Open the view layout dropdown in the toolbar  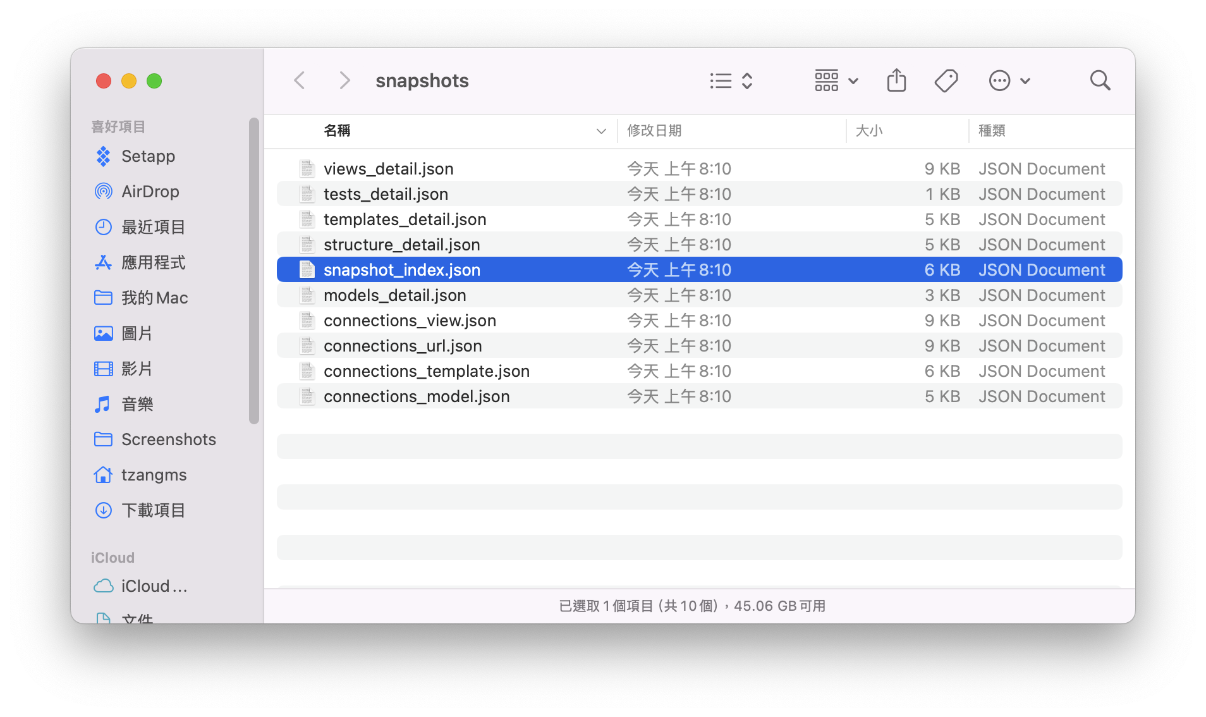pyautogui.click(x=836, y=80)
